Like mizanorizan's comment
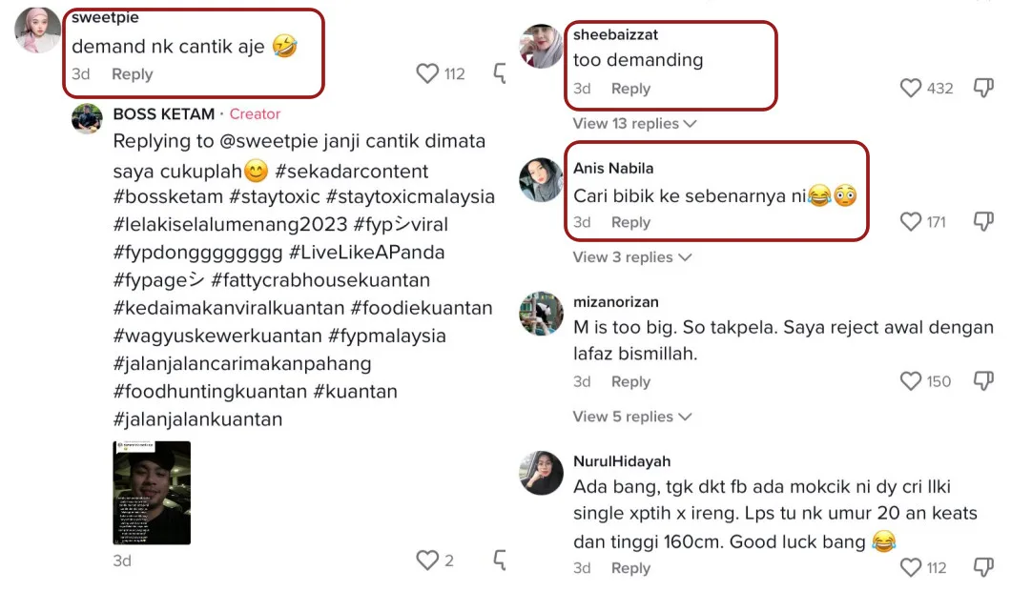 [911, 381]
